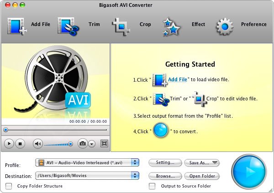
Task: Click the Preference toolbar label
Action: tap(254, 24)
